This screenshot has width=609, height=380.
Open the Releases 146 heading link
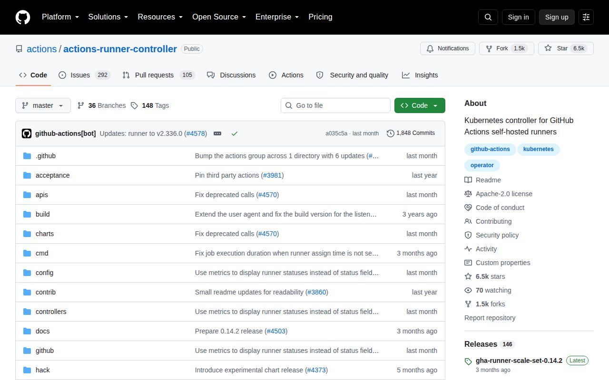coord(490,344)
